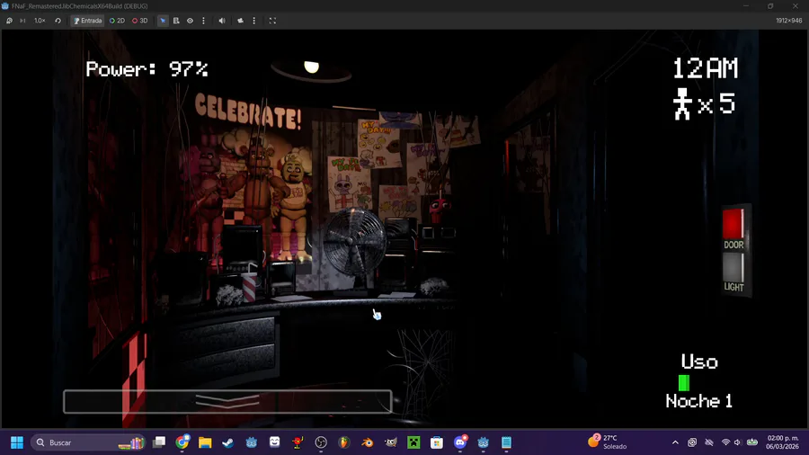Toggle fullscreen embed icon
Image resolution: width=809 pixels, height=455 pixels.
point(272,21)
